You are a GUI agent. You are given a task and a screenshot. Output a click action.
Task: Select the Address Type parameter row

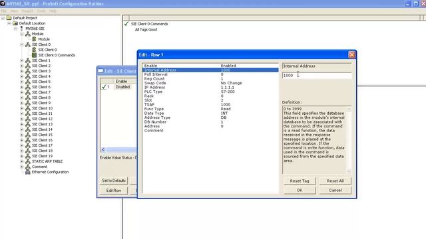(210, 118)
